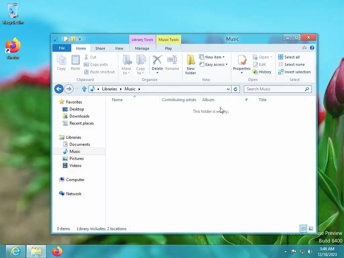Open the Manage tab under Library Tools

(x=142, y=48)
